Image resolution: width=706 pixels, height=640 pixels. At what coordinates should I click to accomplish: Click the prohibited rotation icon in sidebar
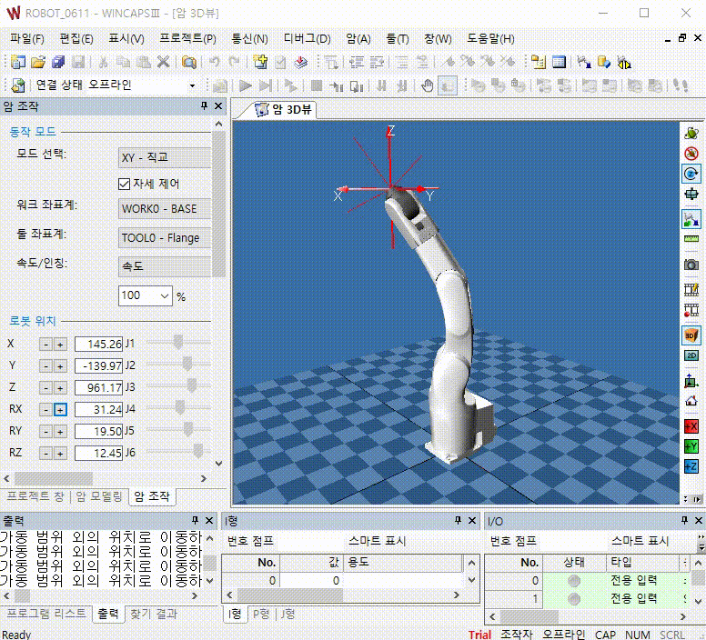click(691, 154)
